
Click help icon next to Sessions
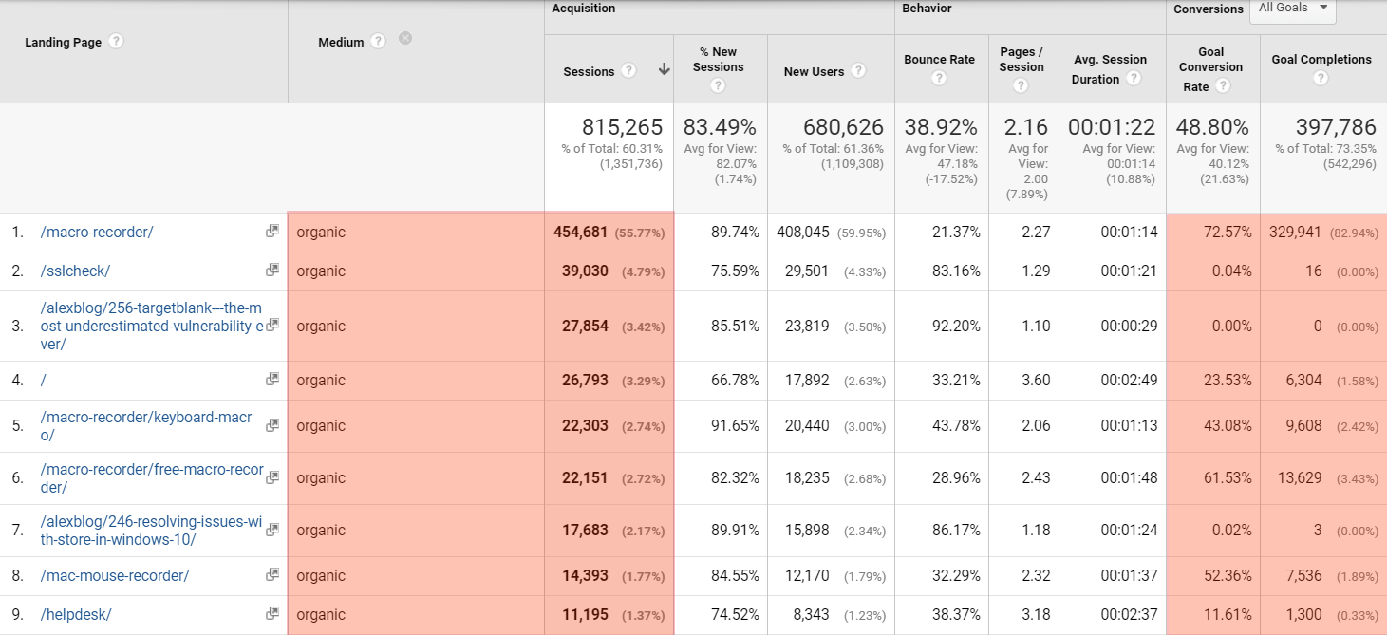click(628, 71)
